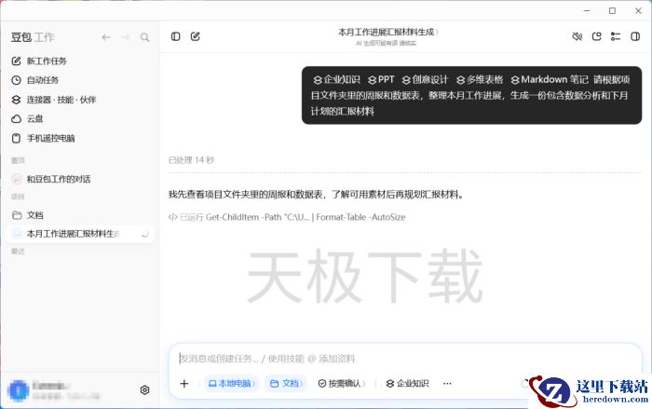
Task: Click the muted speaker icon in the header
Action: (x=577, y=36)
